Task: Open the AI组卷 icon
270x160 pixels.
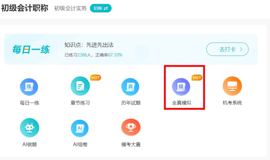Action: [80, 128]
